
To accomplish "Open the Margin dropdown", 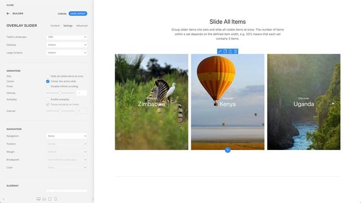I will click(67, 152).
